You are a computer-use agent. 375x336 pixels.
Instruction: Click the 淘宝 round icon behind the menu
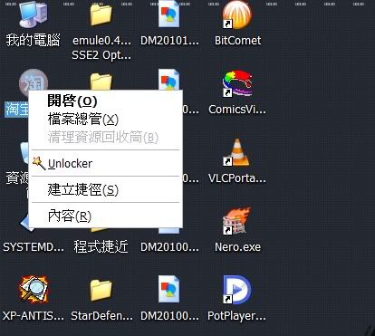34,80
